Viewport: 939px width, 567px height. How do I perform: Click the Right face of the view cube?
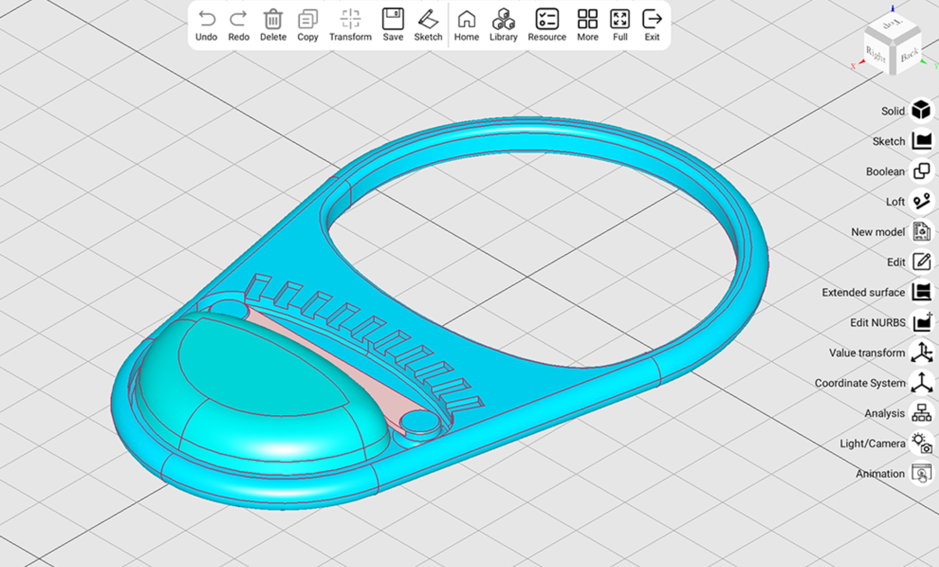[x=876, y=54]
